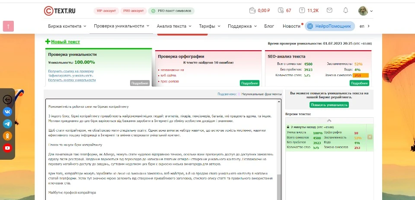The height and width of the screenshot is (200, 415).
Task: Click the Повысить уникальность button
Action: pos(329,105)
